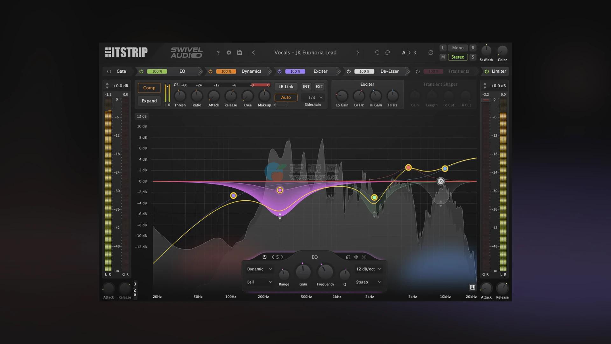Image resolution: width=611 pixels, height=344 pixels.
Task: Click the redo arrow icon
Action: 388,53
